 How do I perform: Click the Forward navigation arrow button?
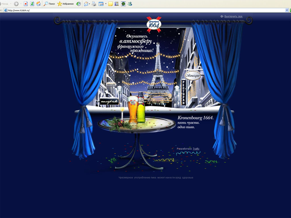coord(16,4)
